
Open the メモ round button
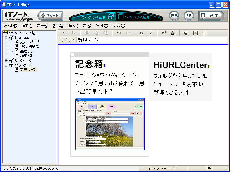[189, 16]
